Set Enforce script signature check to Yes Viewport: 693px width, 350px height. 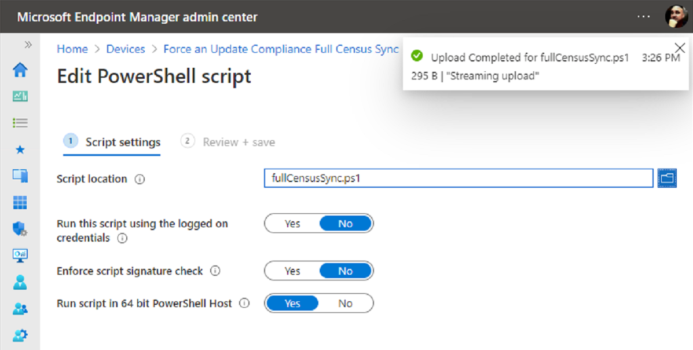click(292, 271)
